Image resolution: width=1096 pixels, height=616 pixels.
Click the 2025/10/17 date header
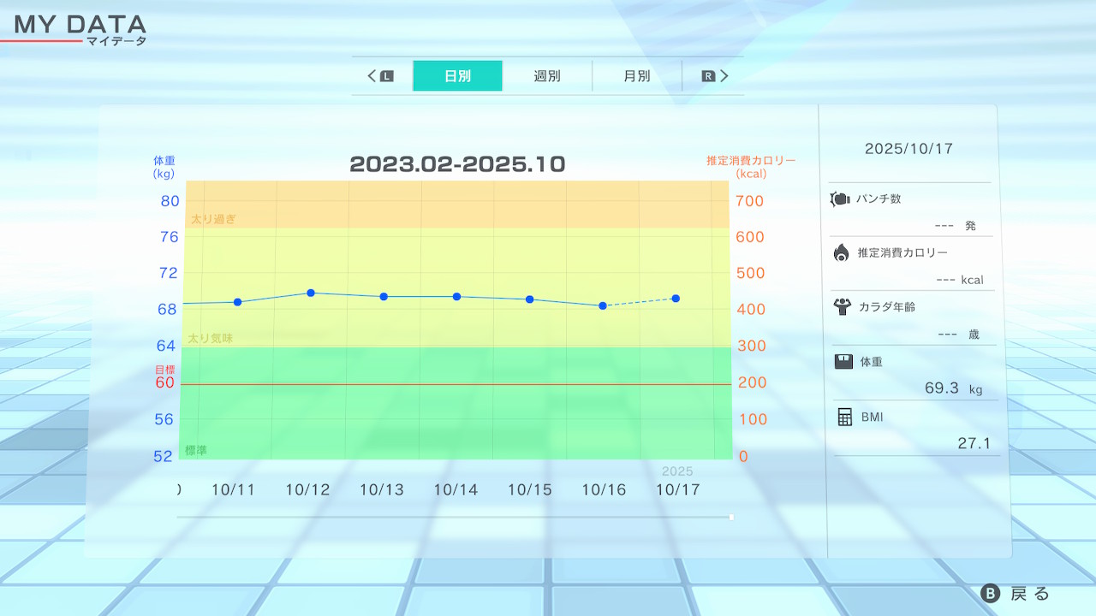click(908, 149)
